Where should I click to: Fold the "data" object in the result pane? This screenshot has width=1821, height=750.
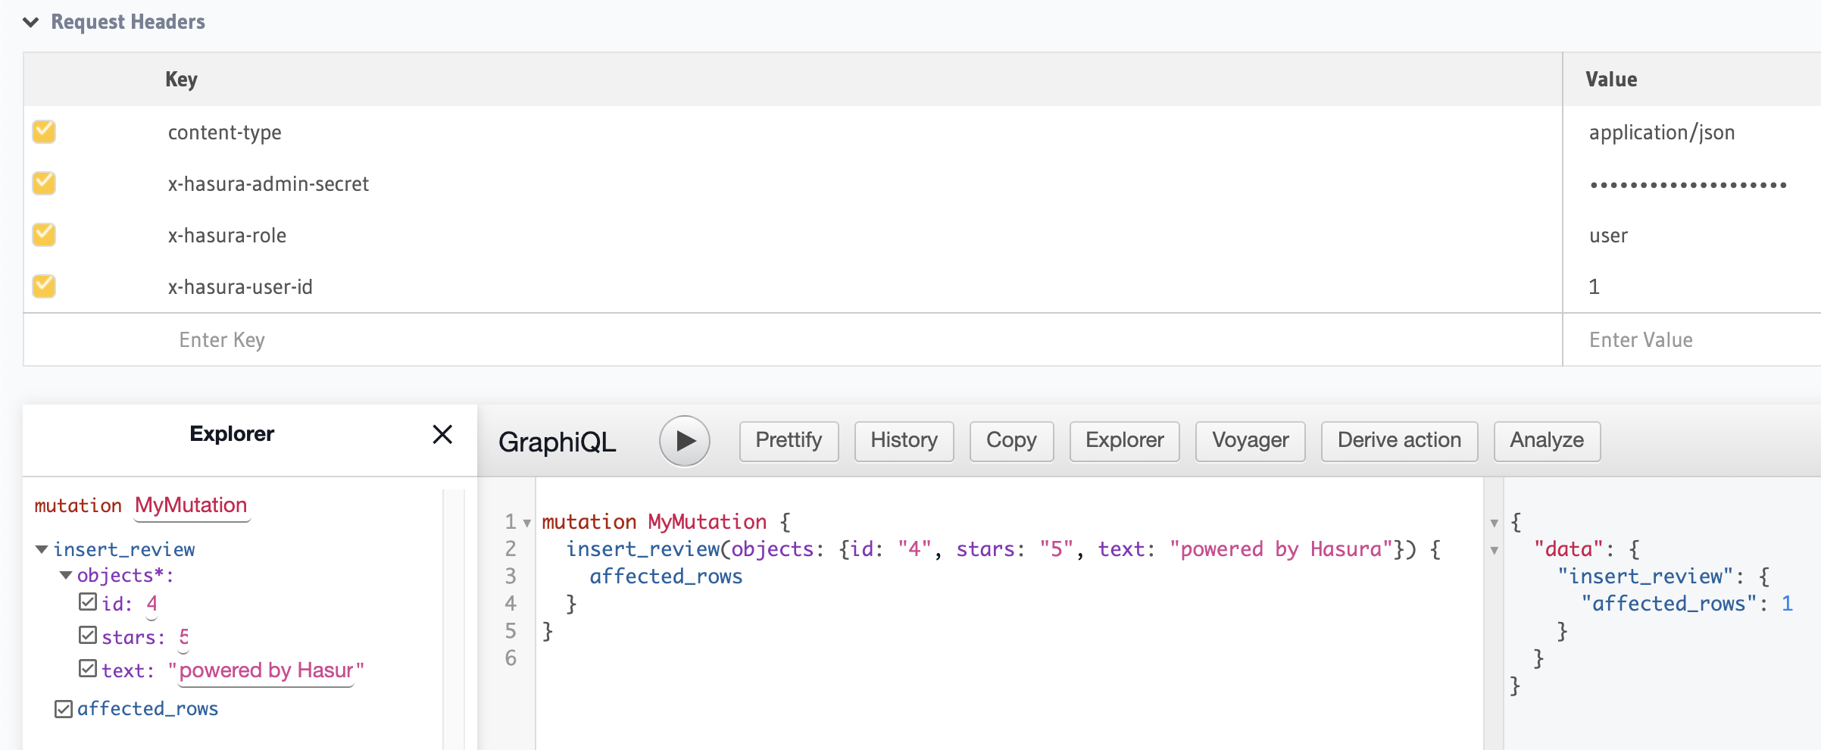click(x=1495, y=551)
